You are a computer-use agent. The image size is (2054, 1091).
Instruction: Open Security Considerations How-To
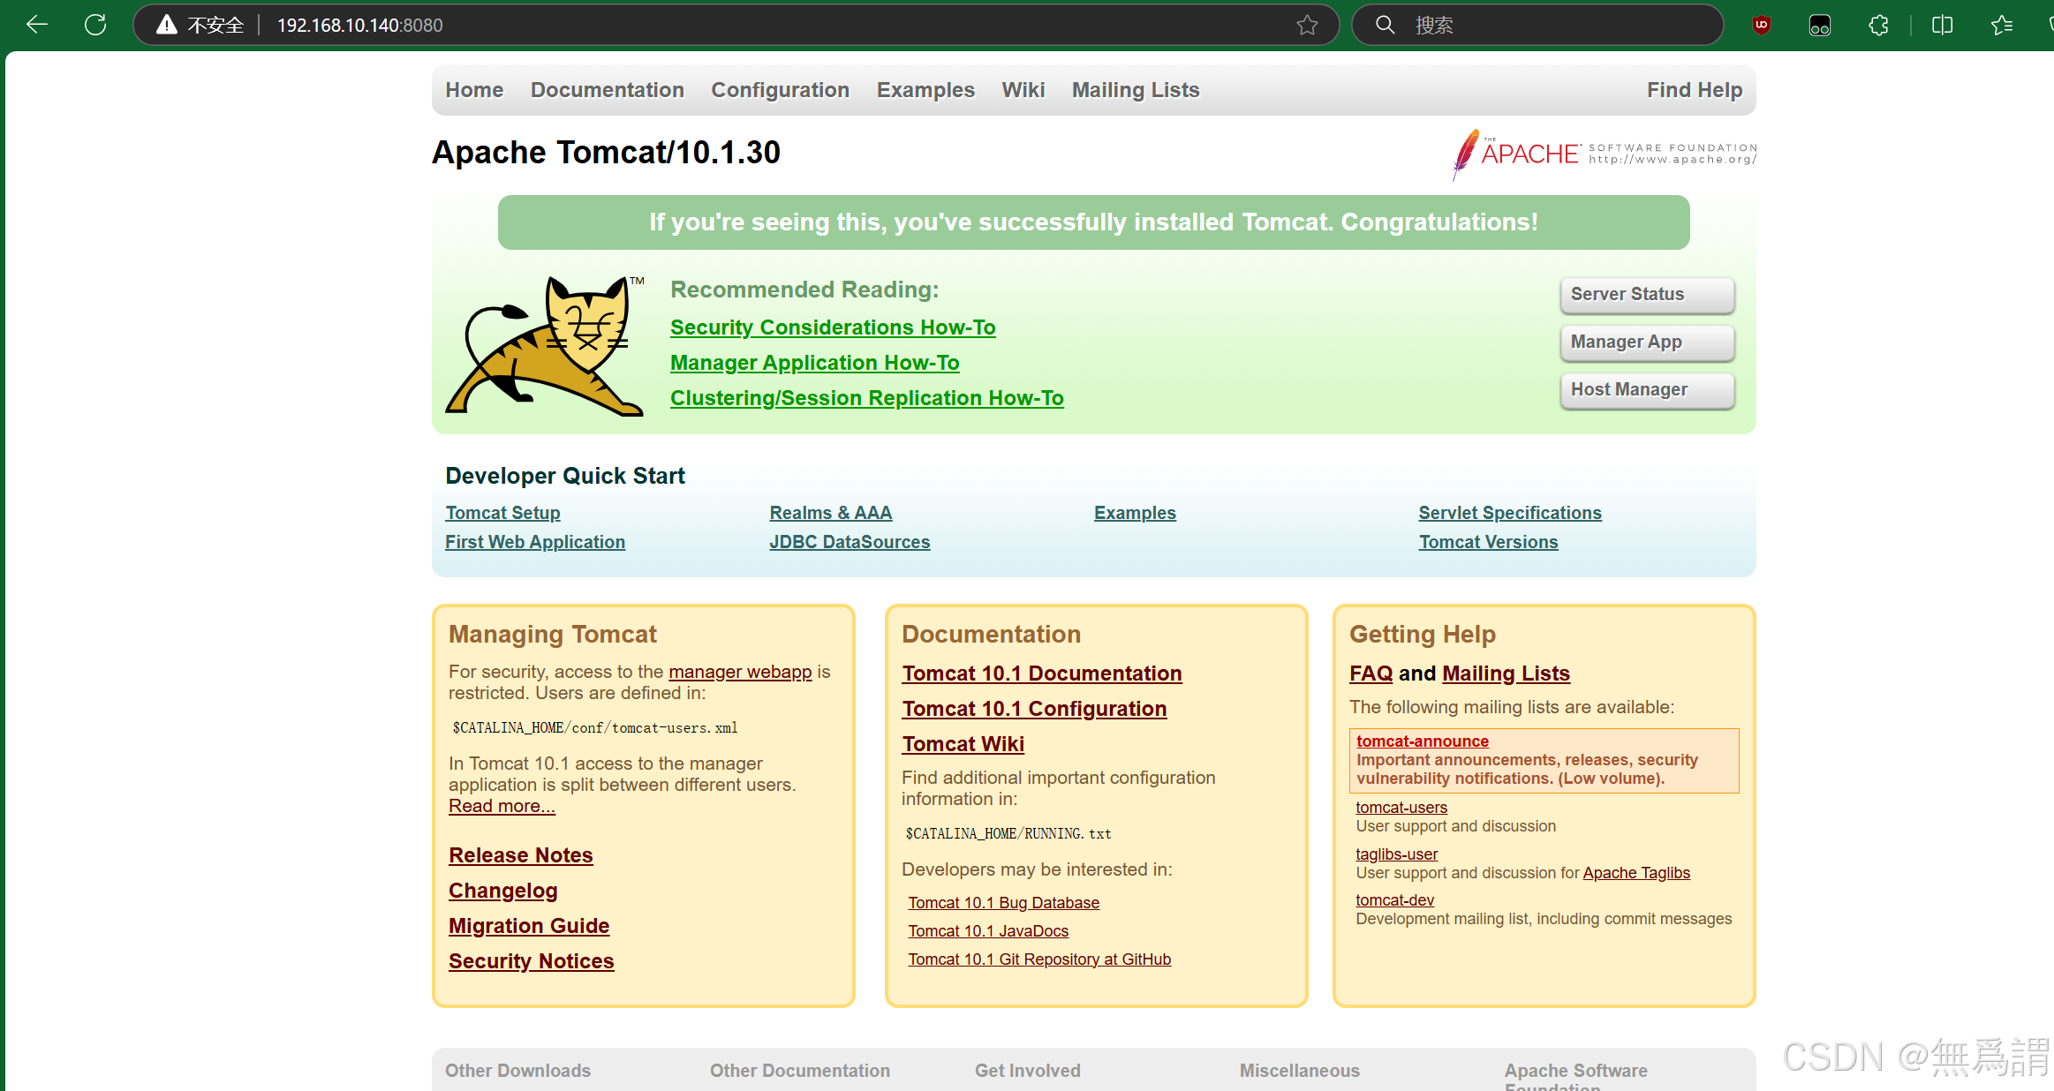(x=833, y=327)
